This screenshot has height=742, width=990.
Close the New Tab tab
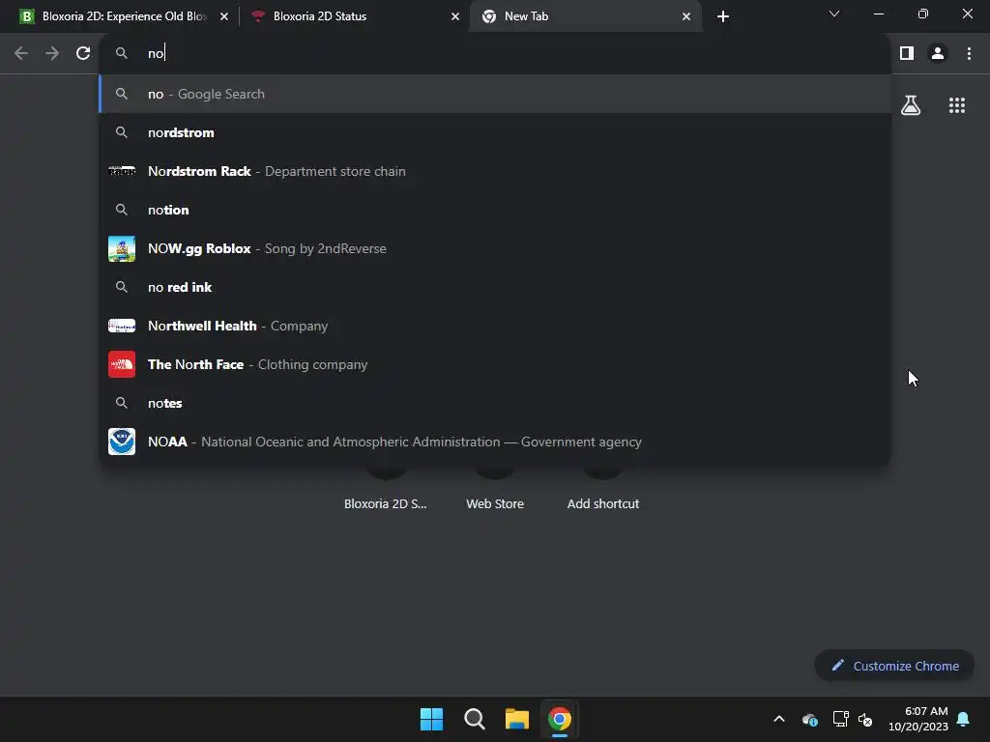(686, 16)
